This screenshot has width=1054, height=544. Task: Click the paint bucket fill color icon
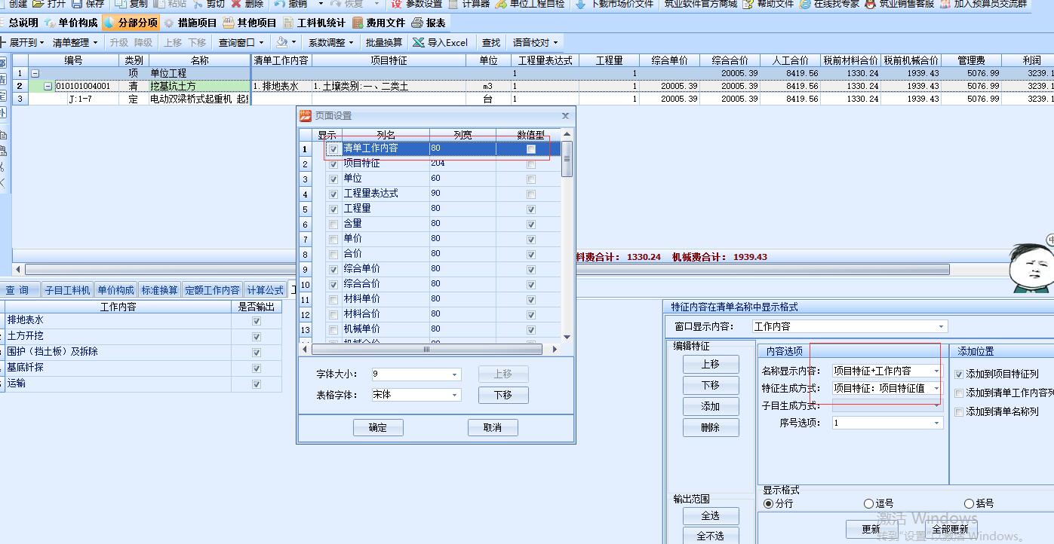282,43
